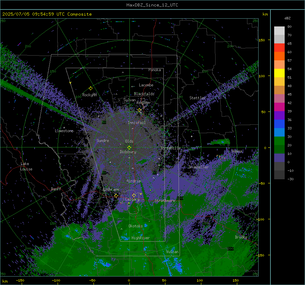
Task: Click the 80 value in the dBZ legend
Action: click(289, 27)
